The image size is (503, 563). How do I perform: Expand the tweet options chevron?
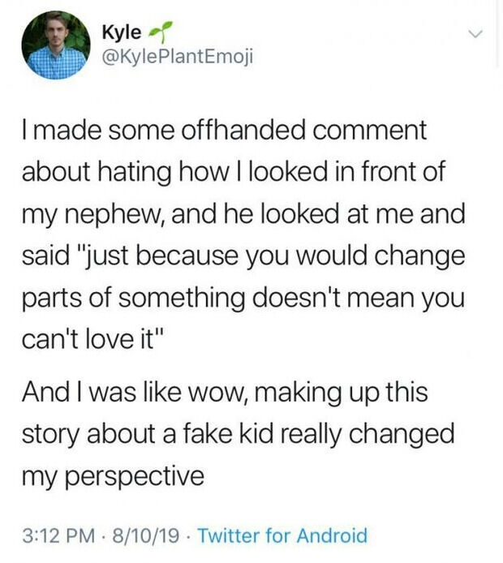coord(475,34)
